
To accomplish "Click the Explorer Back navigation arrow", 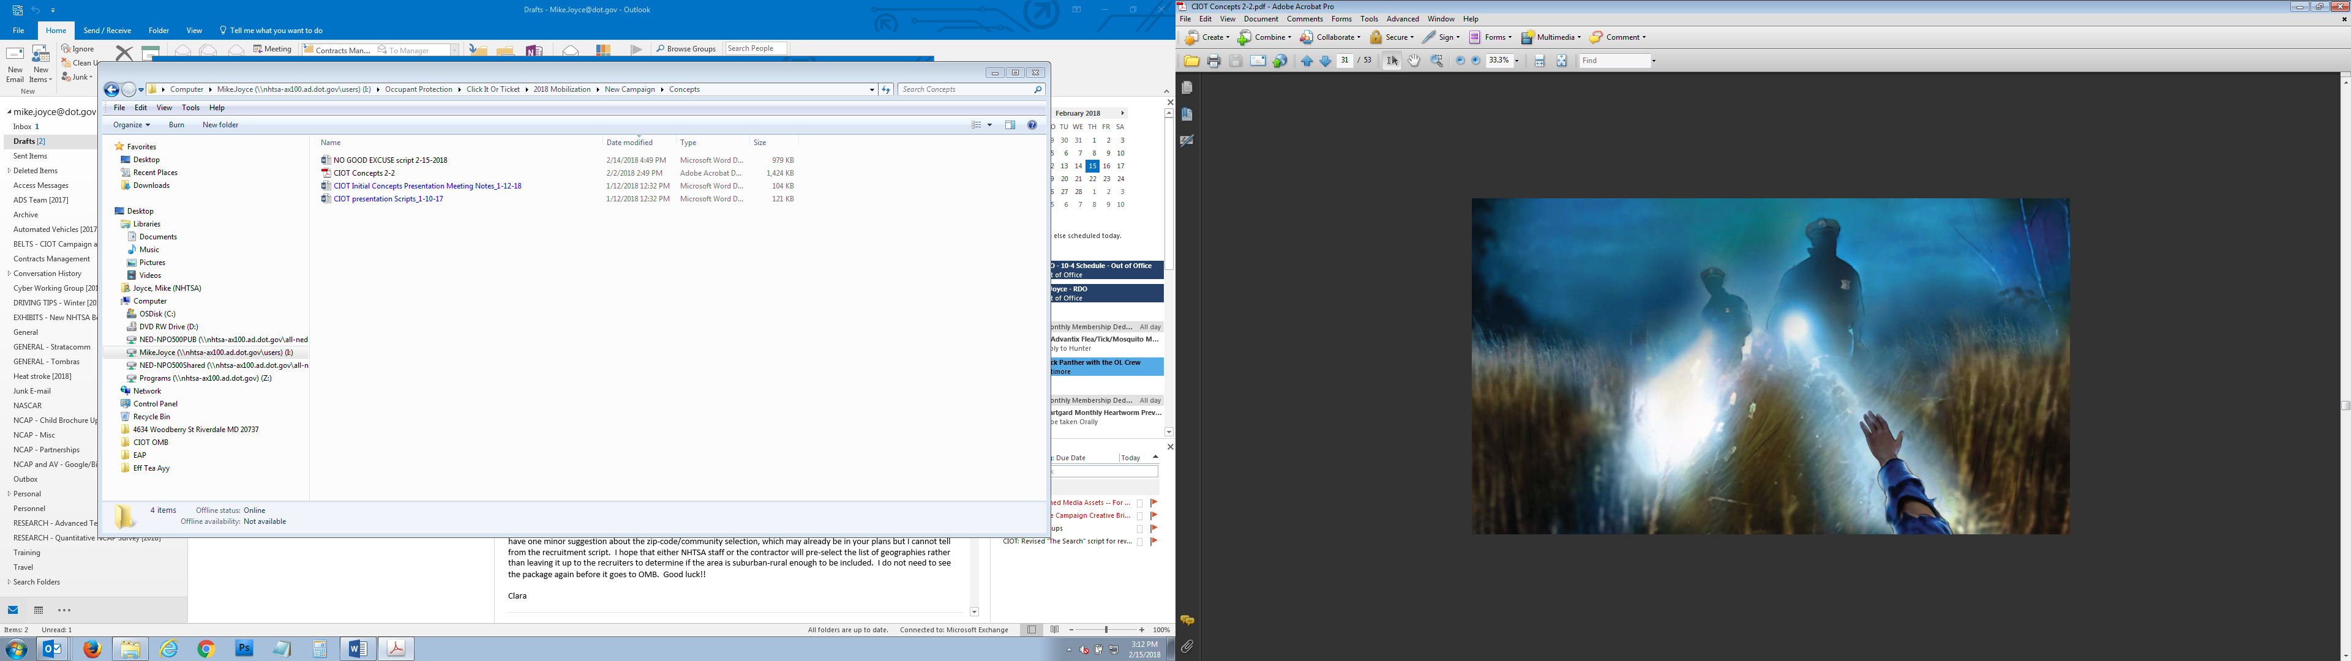I will pyautogui.click(x=111, y=89).
